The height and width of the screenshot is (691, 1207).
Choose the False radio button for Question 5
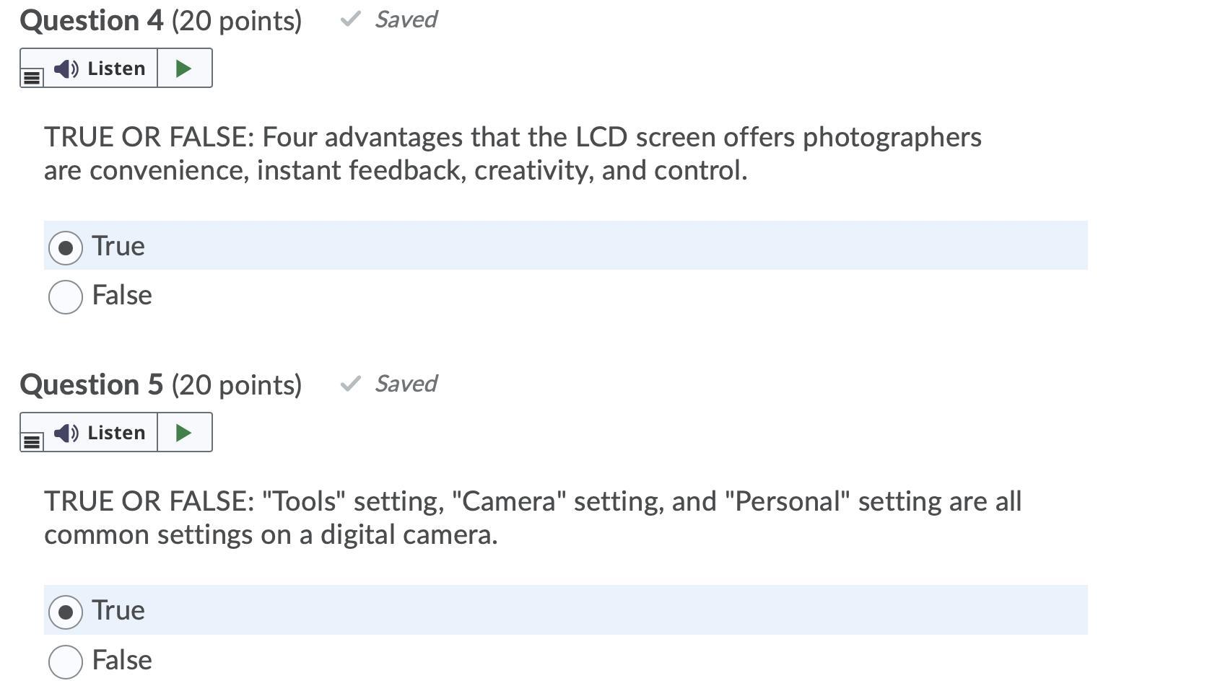tap(66, 661)
